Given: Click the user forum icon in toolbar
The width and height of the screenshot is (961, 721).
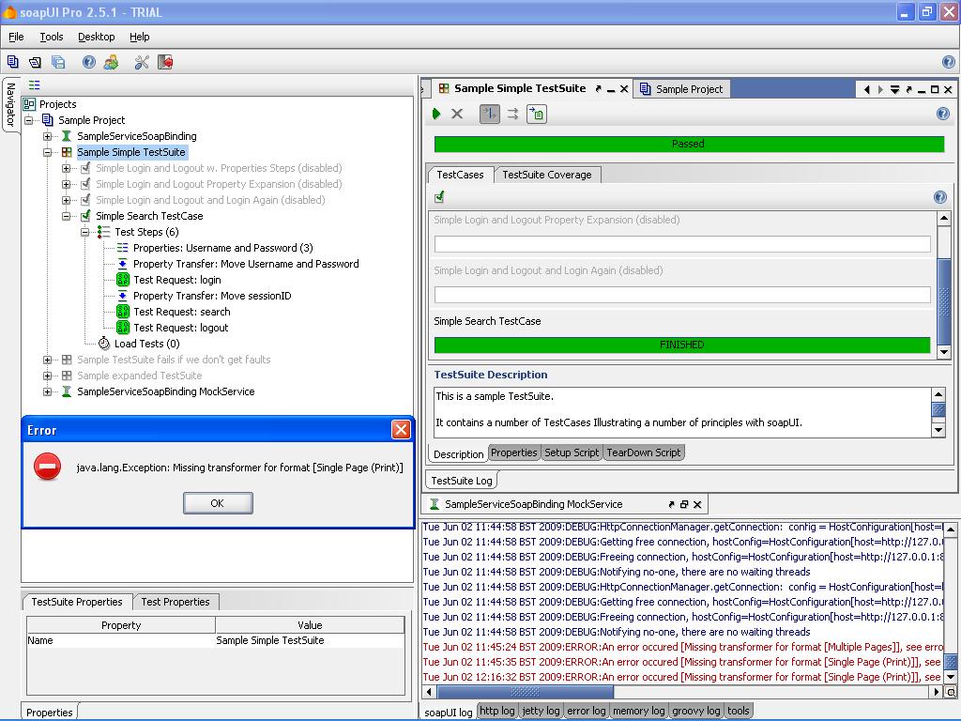Looking at the screenshot, I should (111, 62).
